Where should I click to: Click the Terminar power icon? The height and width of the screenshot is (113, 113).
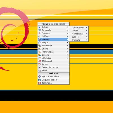tap(40, 83)
